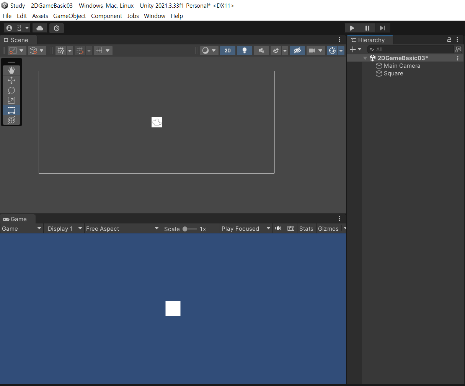Click the increment snapping ruler icon
Viewport: 465px width, 386px height.
[x=99, y=50]
